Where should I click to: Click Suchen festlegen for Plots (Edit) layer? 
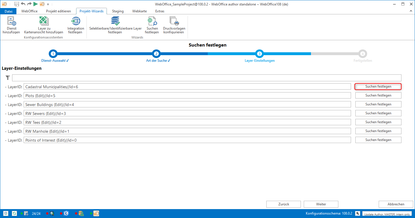click(x=378, y=95)
